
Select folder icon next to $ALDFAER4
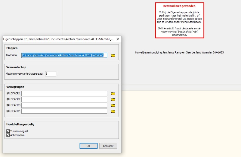[113, 111]
